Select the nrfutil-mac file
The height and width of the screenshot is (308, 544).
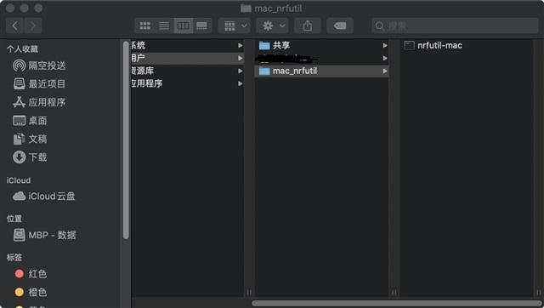coord(467,45)
